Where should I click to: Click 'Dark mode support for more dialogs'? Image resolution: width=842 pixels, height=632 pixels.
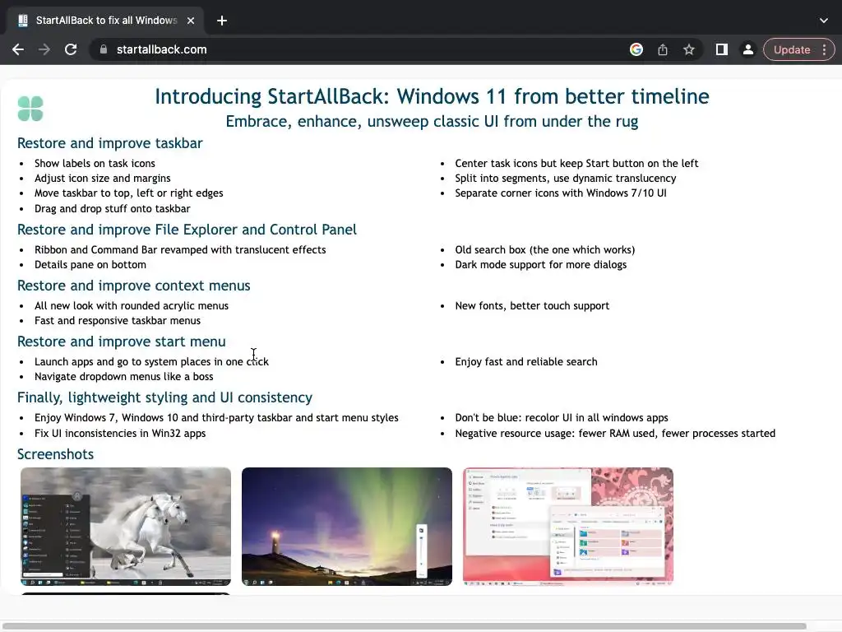coord(541,265)
